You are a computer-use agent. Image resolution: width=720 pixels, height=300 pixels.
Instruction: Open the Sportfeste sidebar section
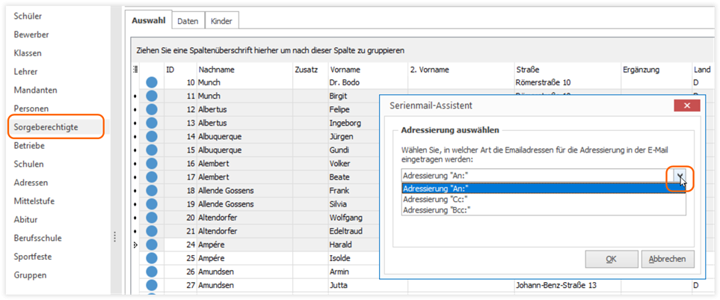[33, 257]
